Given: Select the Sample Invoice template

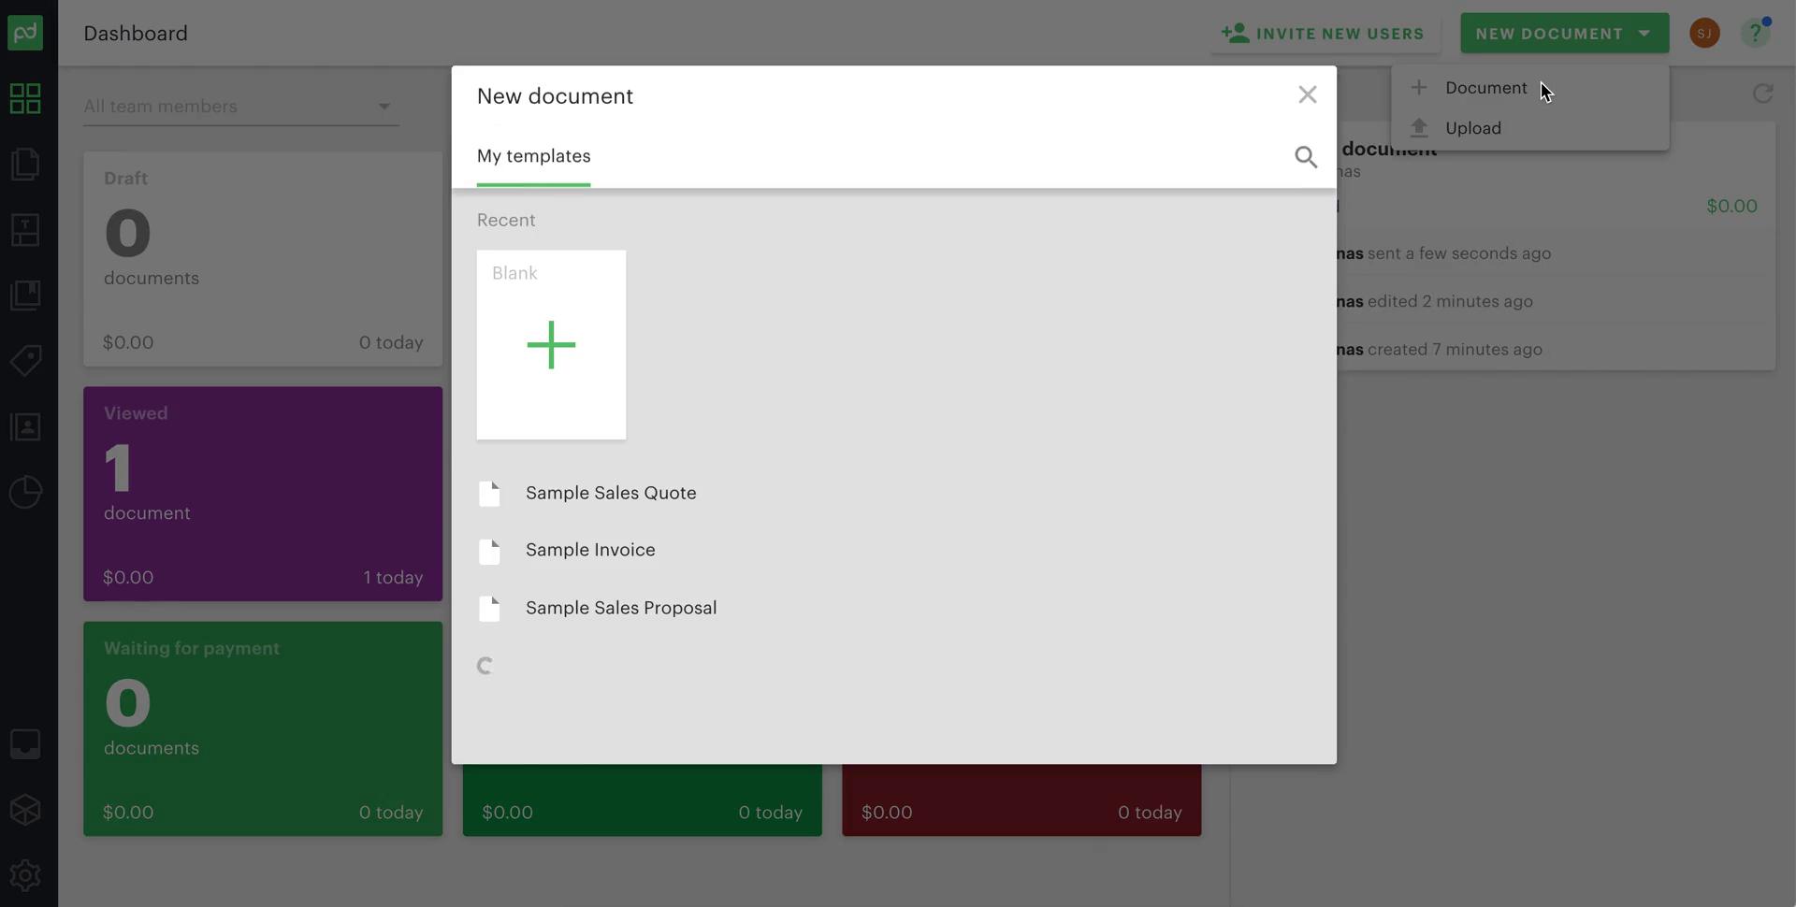Looking at the screenshot, I should (590, 551).
